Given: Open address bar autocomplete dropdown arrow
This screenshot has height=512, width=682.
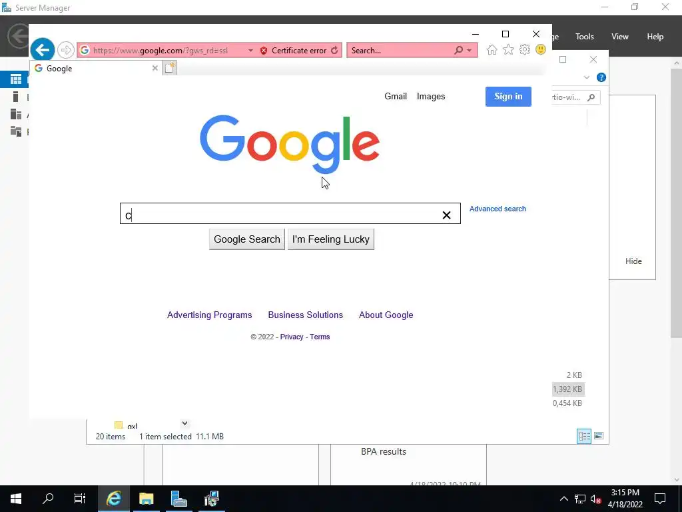Looking at the screenshot, I should tap(250, 51).
